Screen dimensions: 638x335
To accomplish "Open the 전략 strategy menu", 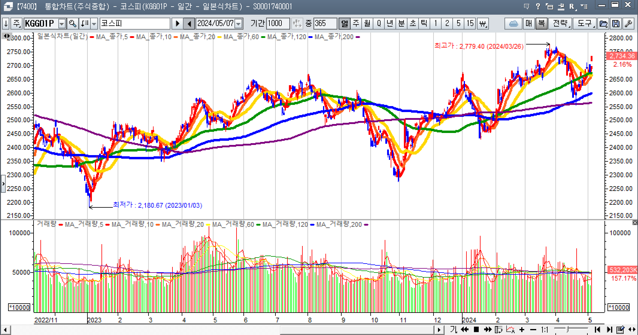I will (x=560, y=23).
